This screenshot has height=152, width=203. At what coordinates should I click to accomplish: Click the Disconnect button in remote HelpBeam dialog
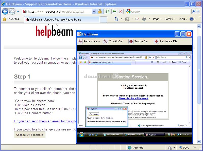point(94,114)
